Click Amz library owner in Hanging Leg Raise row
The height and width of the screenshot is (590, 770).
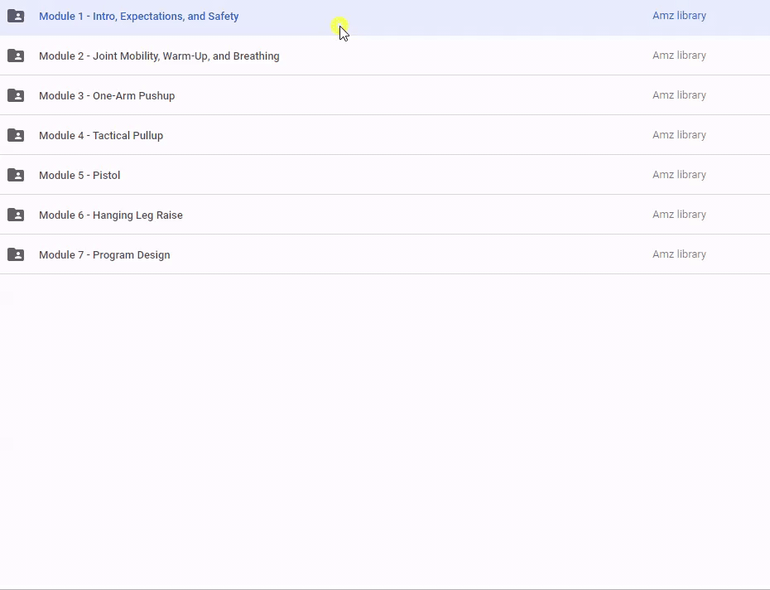click(x=679, y=215)
